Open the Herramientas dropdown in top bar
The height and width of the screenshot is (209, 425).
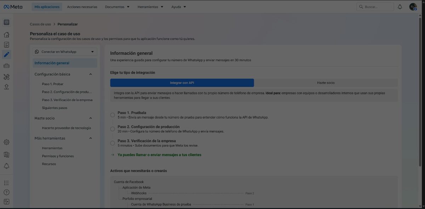(151, 7)
